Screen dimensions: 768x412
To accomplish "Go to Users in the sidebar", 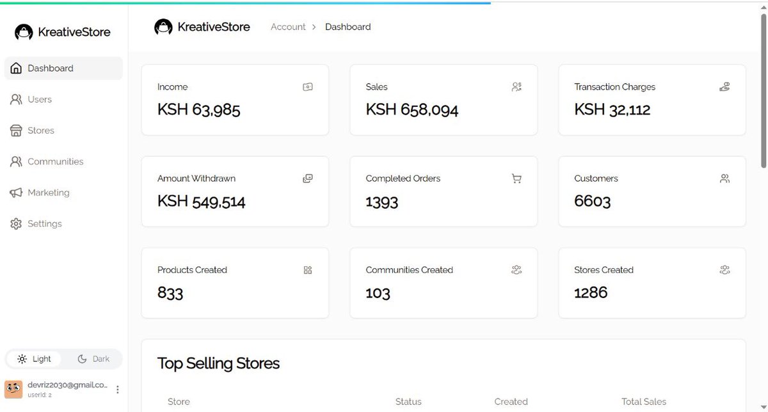I will tap(40, 100).
